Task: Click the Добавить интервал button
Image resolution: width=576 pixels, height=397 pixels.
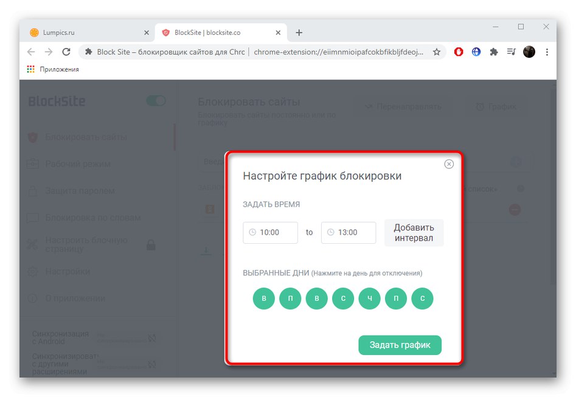Action: (414, 232)
